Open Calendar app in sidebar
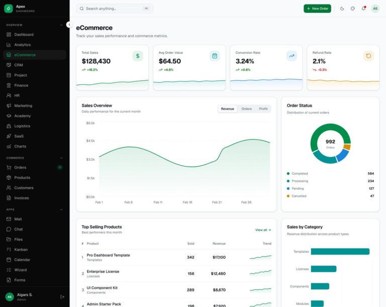386x307 pixels. (35, 260)
